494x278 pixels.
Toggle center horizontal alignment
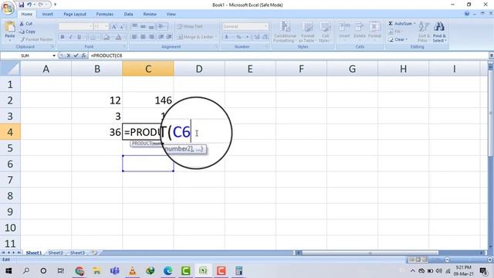[143, 37]
